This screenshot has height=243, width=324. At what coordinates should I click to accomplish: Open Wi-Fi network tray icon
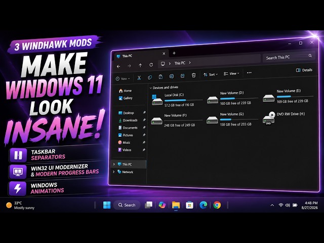(x=280, y=205)
